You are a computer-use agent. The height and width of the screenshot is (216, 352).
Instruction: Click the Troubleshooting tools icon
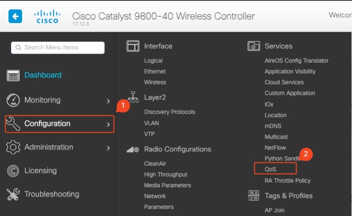pos(13,194)
